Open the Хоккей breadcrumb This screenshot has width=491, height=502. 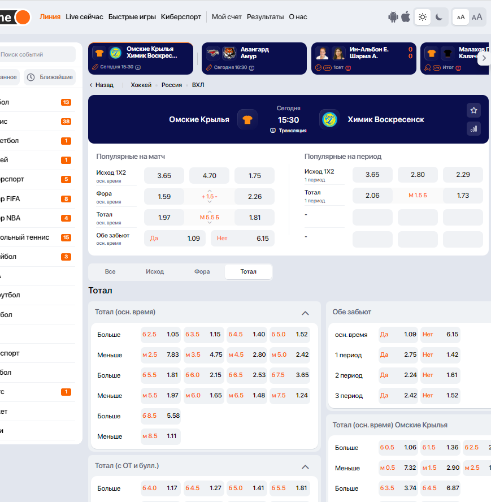coord(141,85)
